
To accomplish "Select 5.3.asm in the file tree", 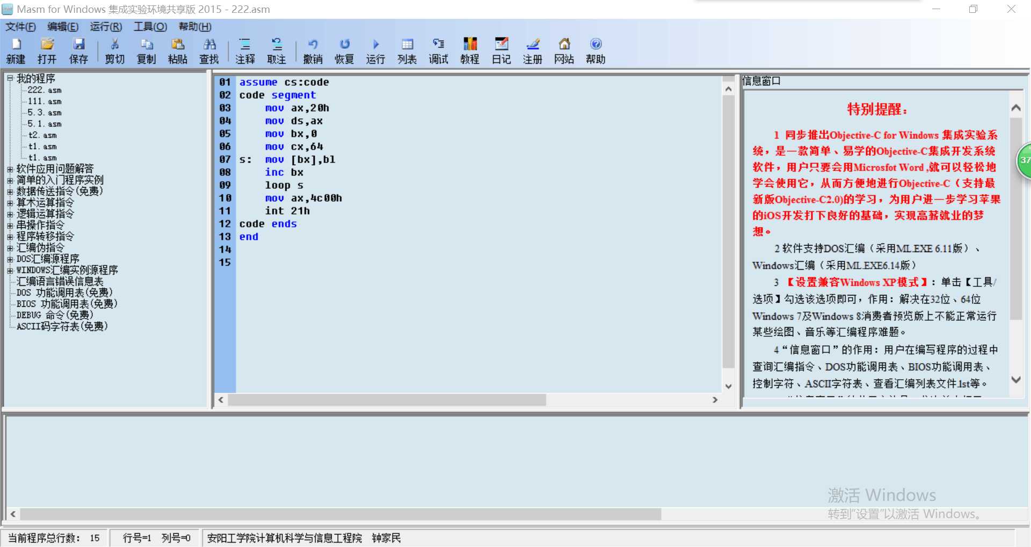I will tap(45, 113).
